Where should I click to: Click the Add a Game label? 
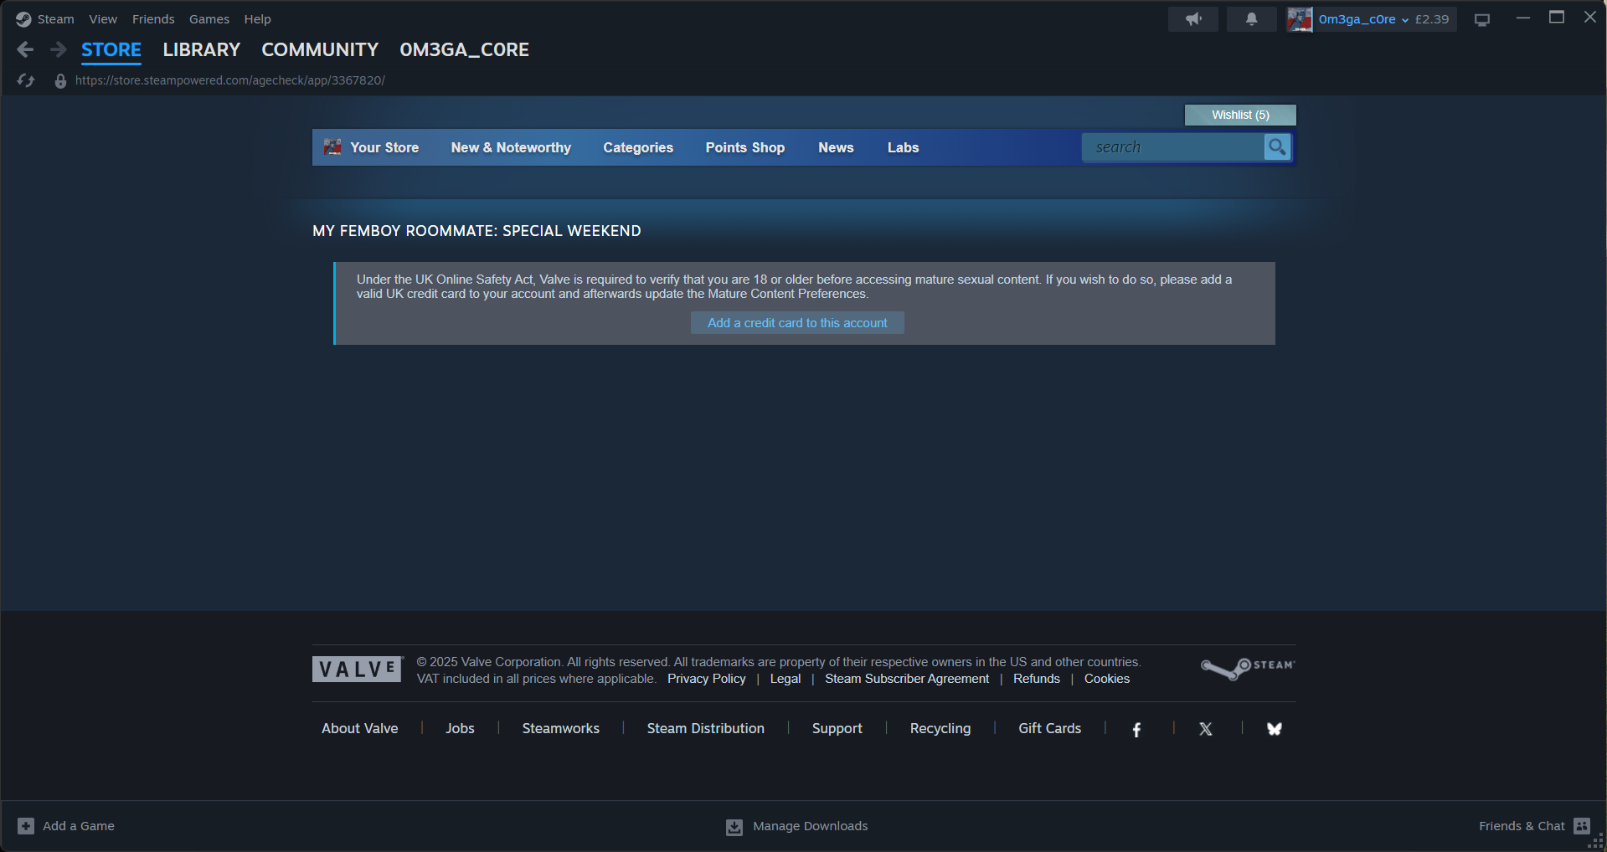79,826
